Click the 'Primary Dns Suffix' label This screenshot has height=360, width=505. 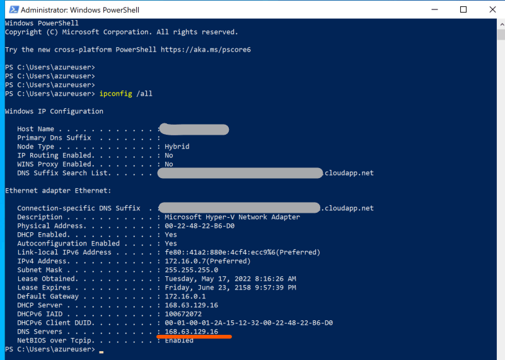tap(54, 138)
